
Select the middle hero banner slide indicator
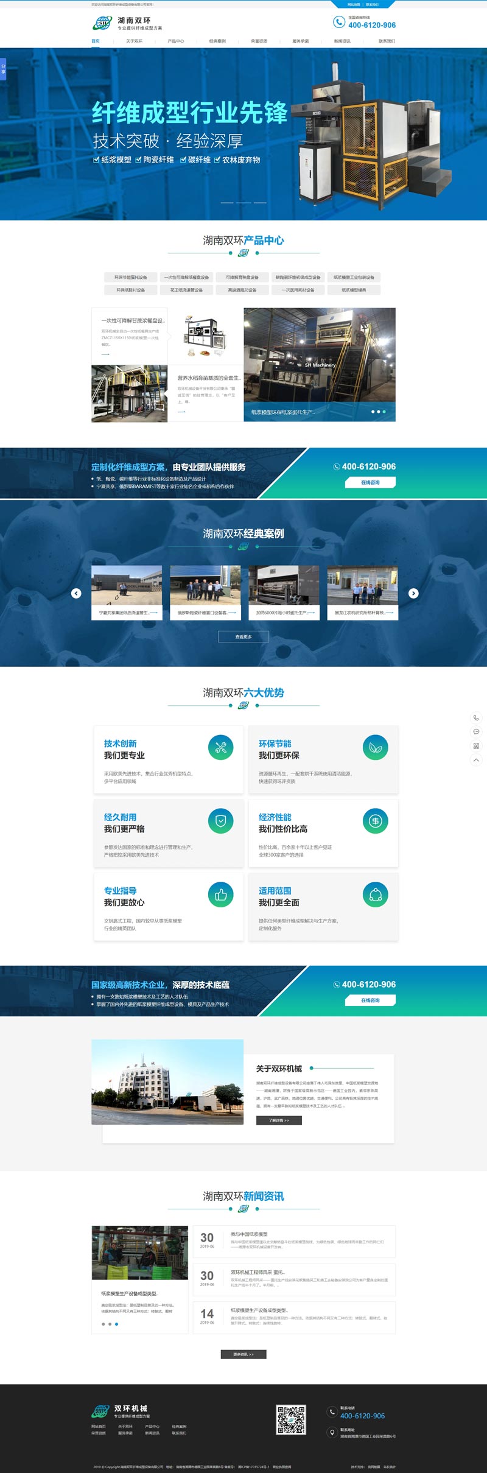[243, 202]
